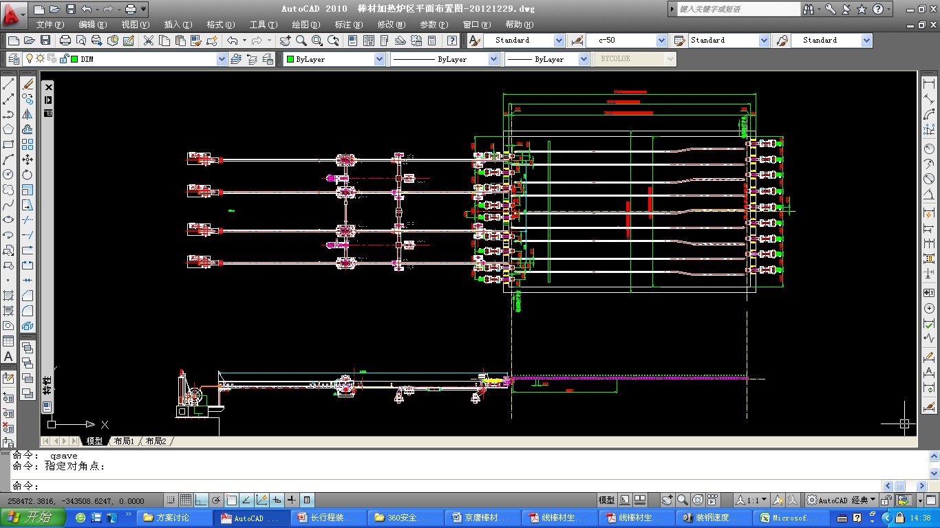Select the Multiline Text tool
The image size is (940, 528).
click(x=8, y=356)
